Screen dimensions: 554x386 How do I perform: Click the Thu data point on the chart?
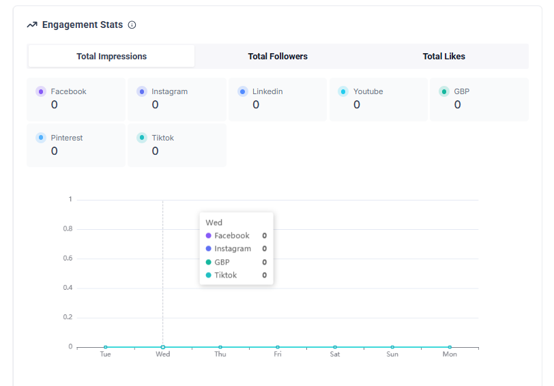coord(220,347)
